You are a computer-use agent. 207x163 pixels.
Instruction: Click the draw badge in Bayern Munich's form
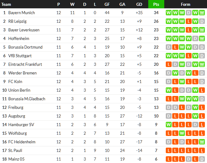click(x=189, y=13)
